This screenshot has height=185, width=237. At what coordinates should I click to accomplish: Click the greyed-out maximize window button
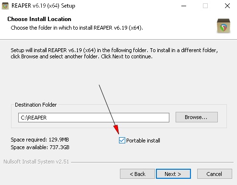point(205,6)
